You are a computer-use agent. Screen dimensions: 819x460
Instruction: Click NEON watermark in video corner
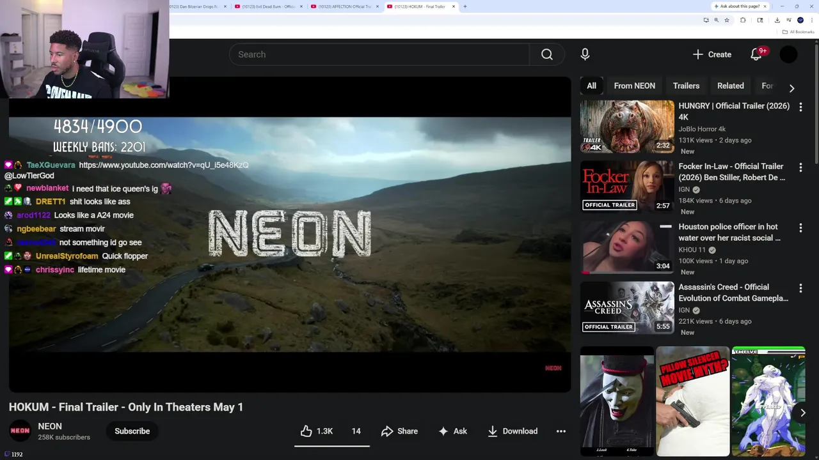tap(553, 368)
